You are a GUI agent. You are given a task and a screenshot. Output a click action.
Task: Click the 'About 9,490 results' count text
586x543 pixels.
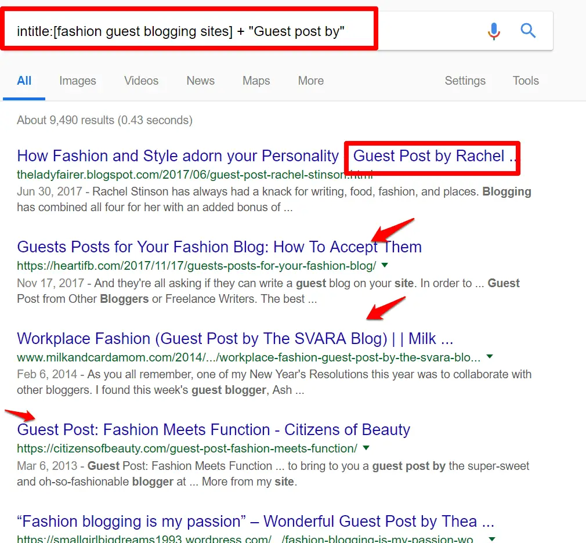pyautogui.click(x=104, y=120)
